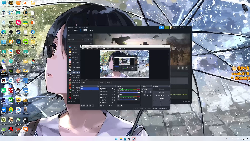Move source up in Sources dock
This screenshot has height=141, width=250.
109,106
